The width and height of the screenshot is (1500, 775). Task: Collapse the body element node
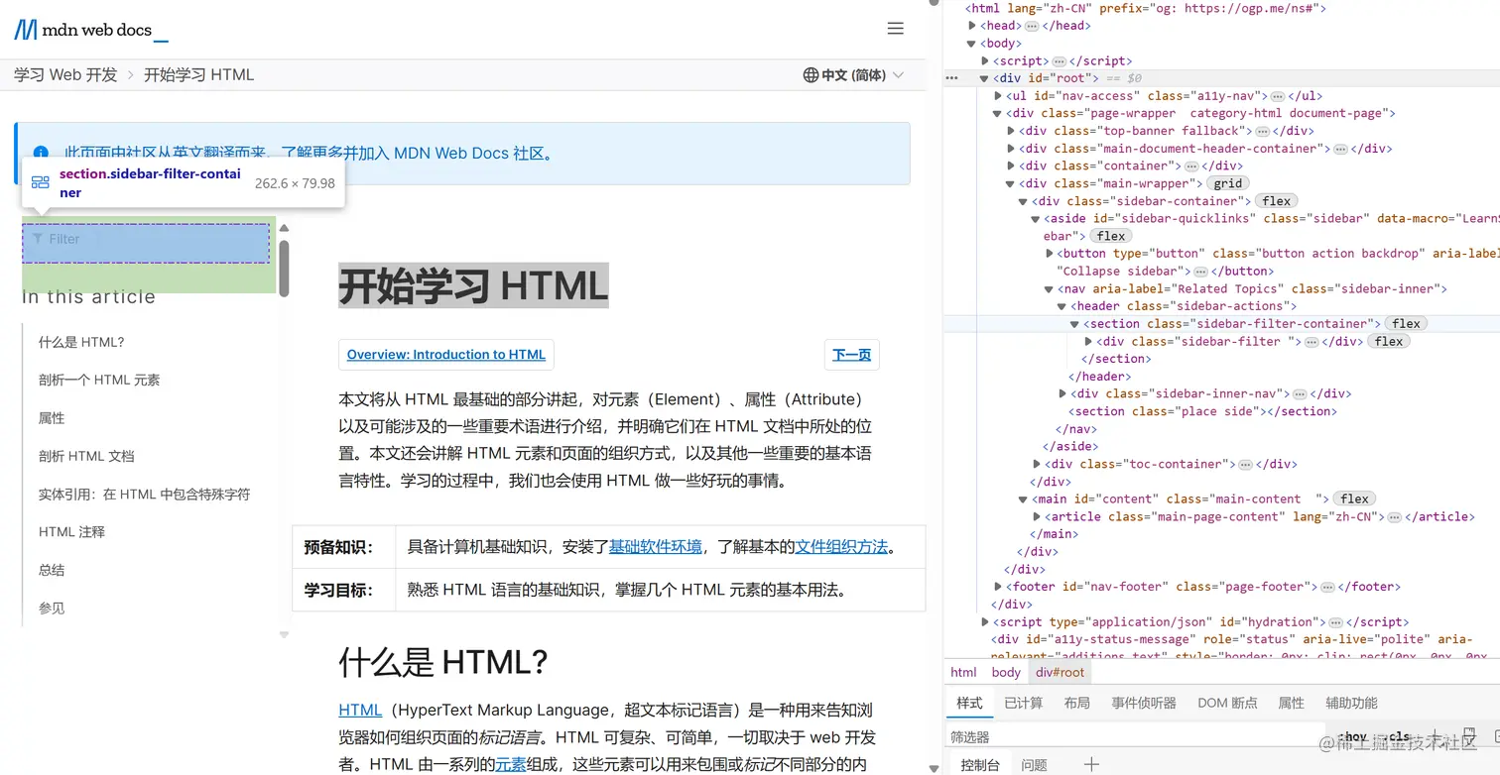coord(972,44)
